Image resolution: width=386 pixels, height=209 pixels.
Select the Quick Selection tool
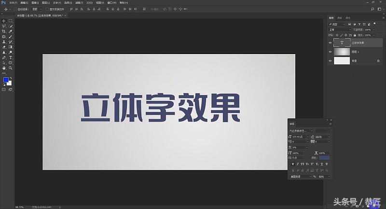coord(10,26)
